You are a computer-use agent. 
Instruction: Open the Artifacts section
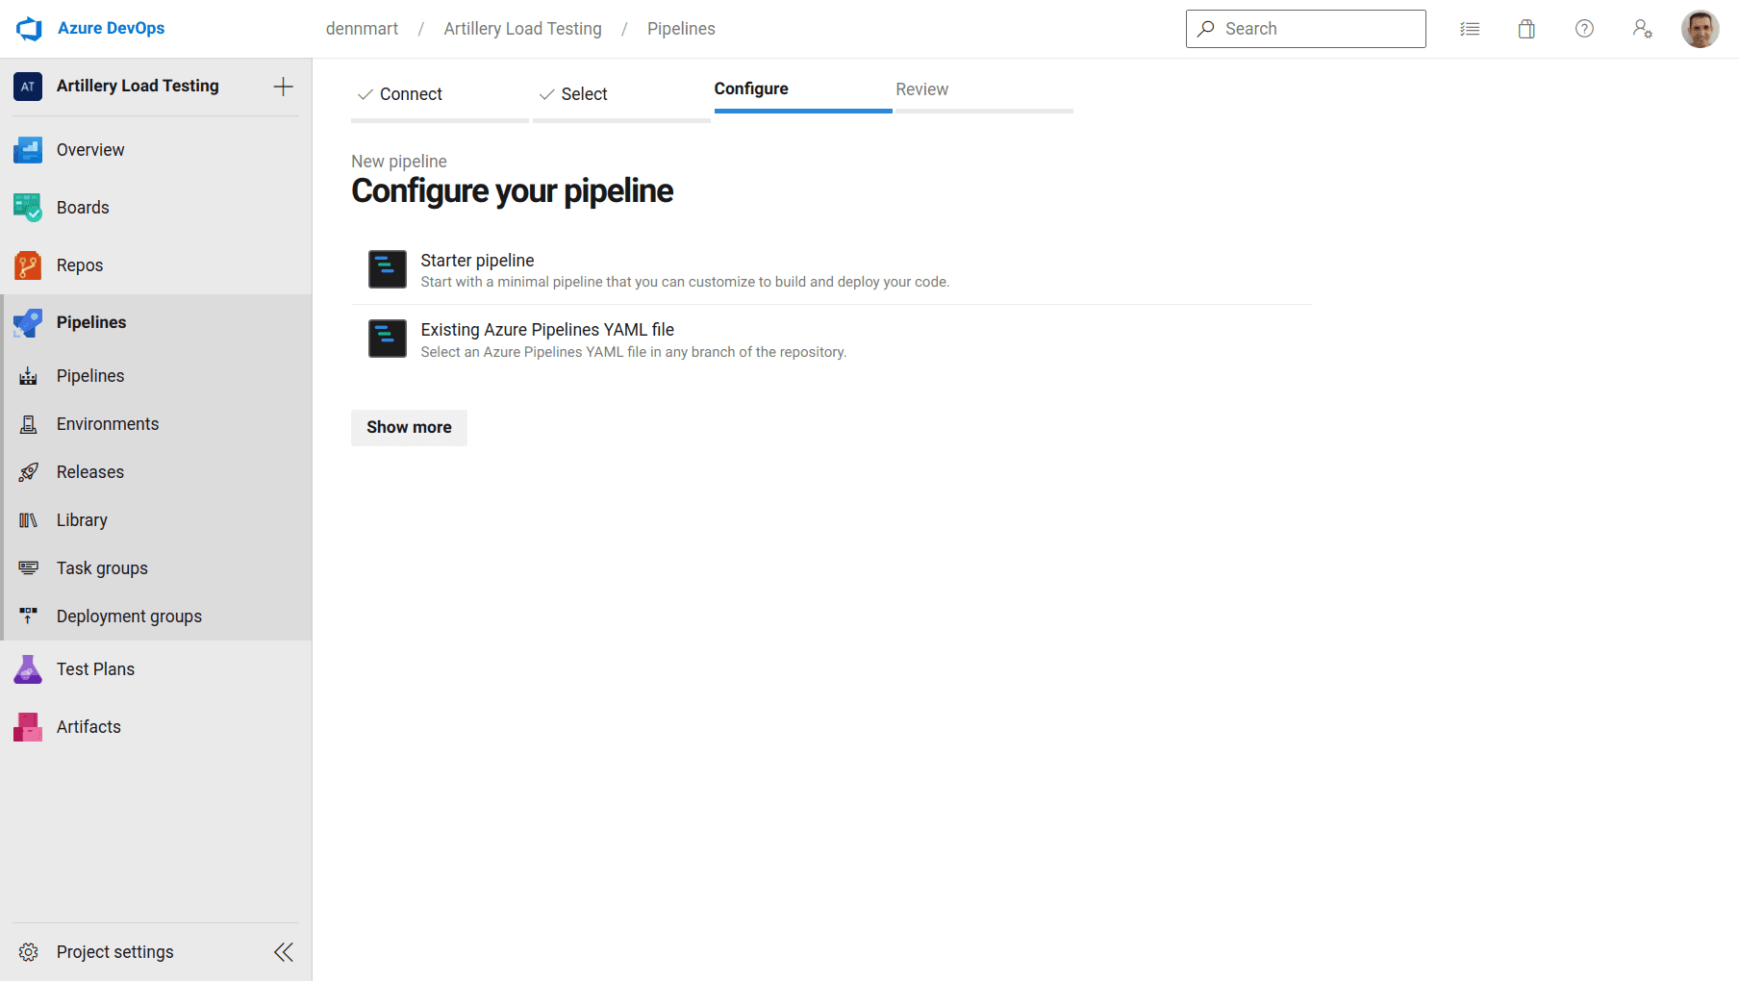(x=88, y=726)
